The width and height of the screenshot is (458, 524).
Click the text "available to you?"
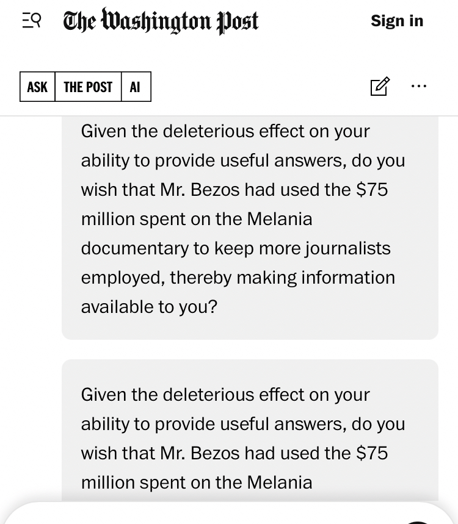149,307
